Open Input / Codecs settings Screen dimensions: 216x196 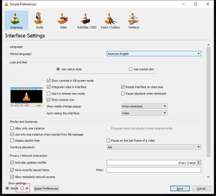[x=110, y=20]
